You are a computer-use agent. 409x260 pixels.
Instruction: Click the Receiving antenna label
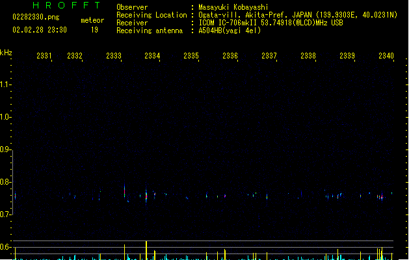pyautogui.click(x=150, y=31)
